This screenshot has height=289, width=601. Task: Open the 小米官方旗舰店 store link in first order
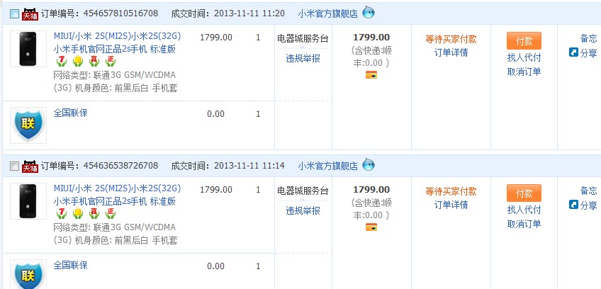click(x=327, y=13)
